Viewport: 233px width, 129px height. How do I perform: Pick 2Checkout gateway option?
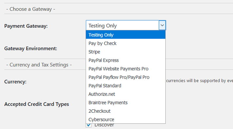point(126,111)
